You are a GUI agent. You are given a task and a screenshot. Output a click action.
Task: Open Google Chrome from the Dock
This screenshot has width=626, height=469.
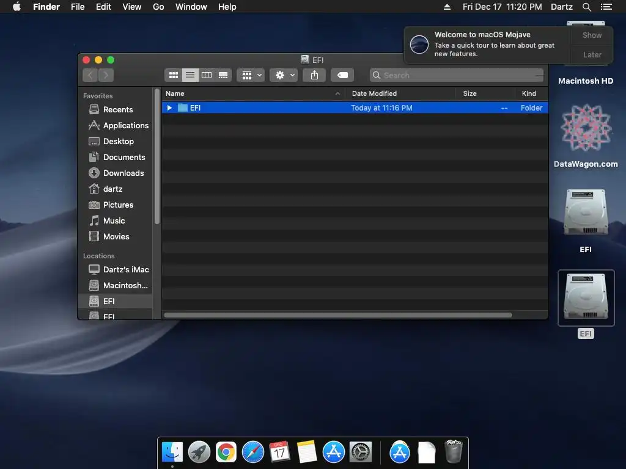click(226, 453)
